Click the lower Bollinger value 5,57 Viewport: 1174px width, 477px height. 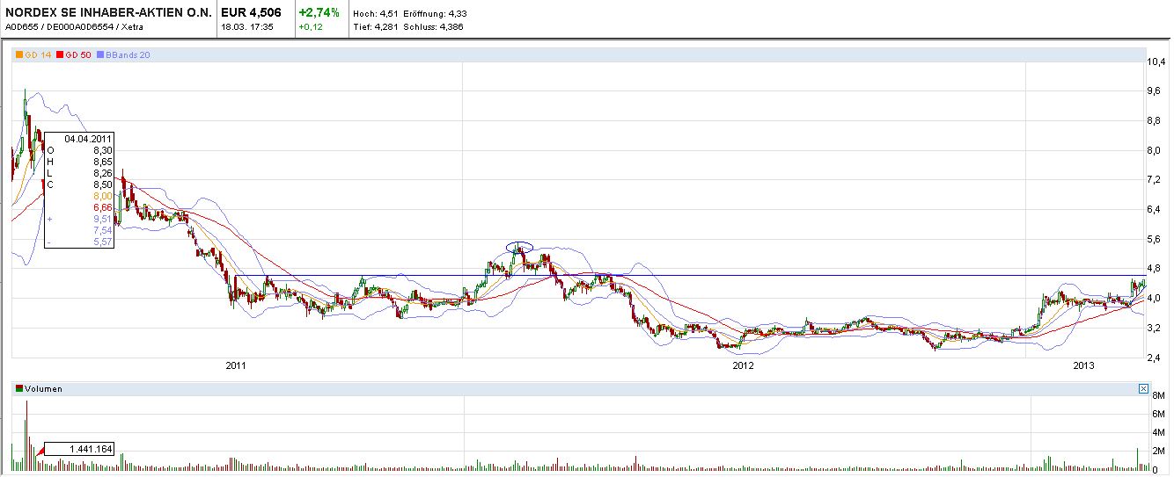coord(102,242)
